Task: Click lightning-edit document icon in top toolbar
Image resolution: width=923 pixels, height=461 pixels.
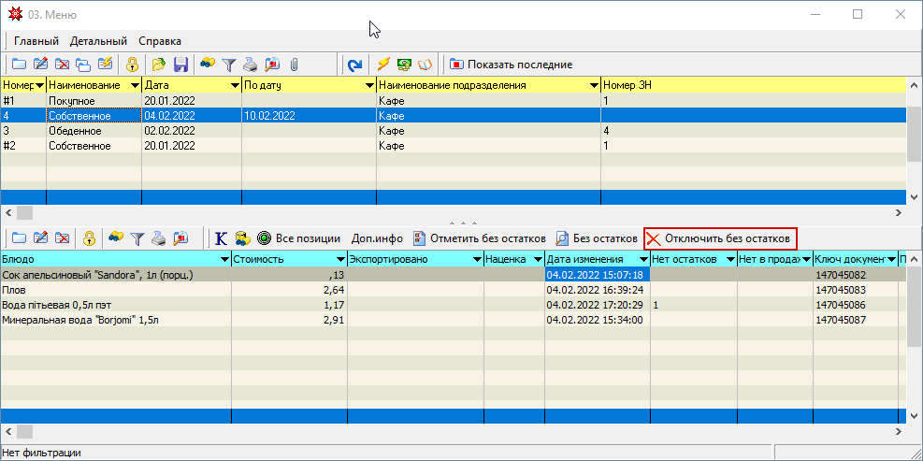Action: [x=105, y=65]
